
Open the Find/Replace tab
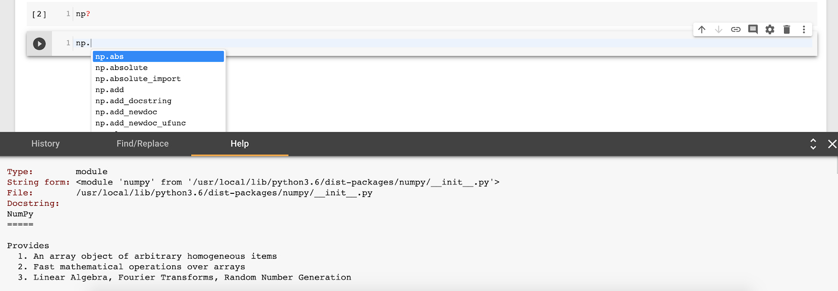[142, 144]
